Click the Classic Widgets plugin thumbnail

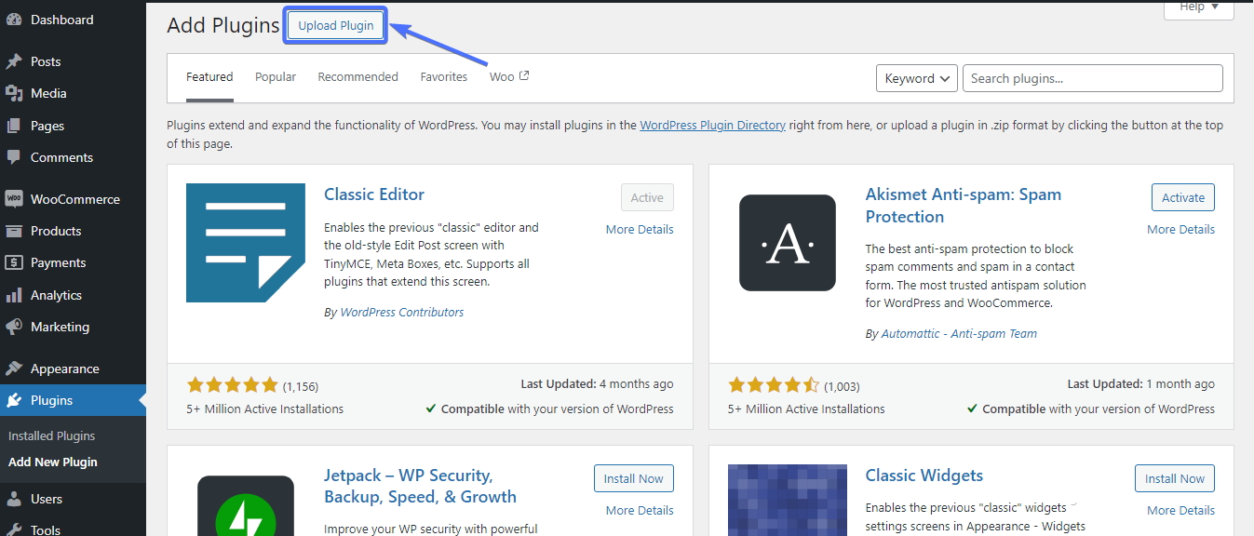coord(788,501)
